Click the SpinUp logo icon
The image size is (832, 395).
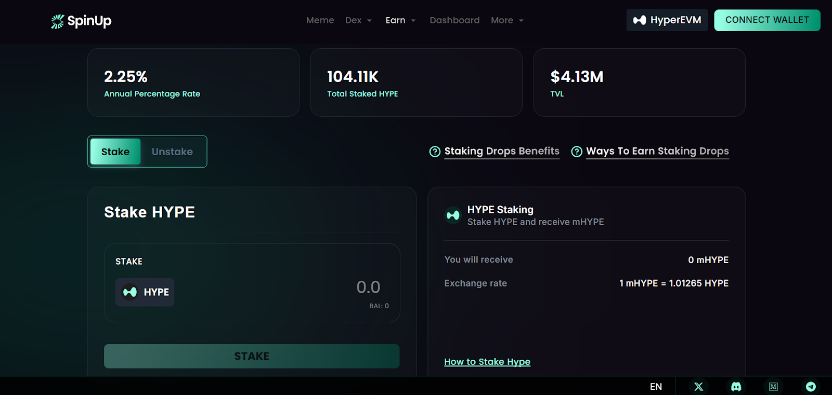point(58,21)
